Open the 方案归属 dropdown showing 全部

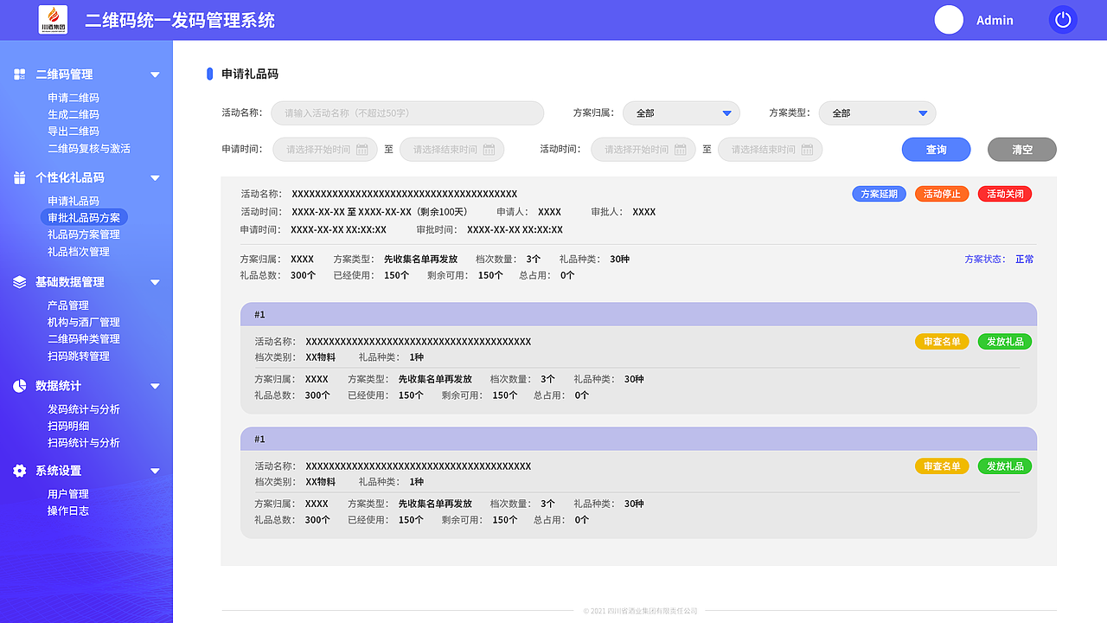coord(681,112)
